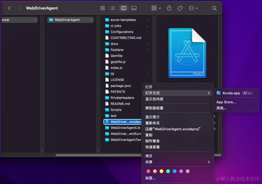Select the CONTRIBUTING.md file icon
Image resolution: width=262 pixels, height=184 pixels.
coord(107,38)
